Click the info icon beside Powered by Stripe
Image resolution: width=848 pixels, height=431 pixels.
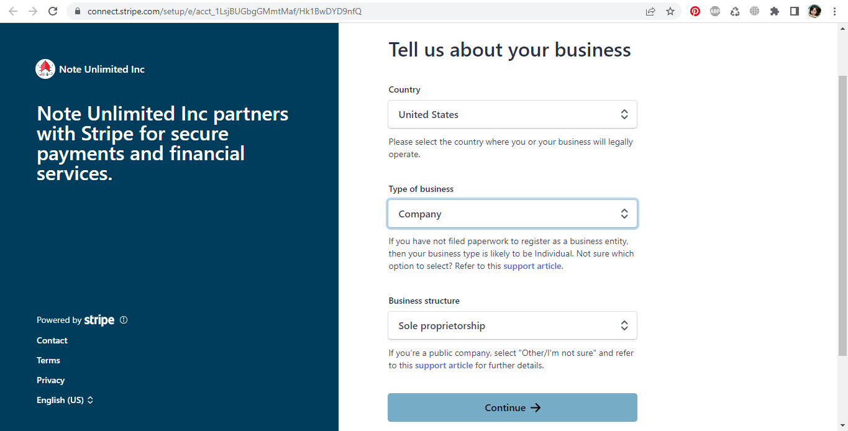click(x=124, y=320)
